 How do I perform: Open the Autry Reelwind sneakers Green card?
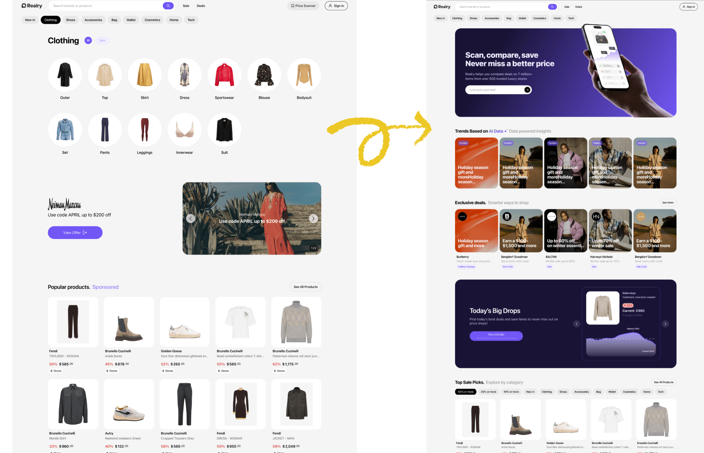(129, 415)
